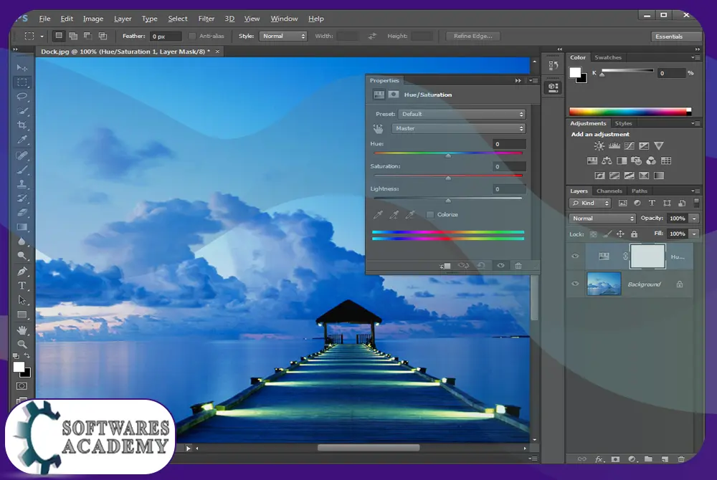Select the Zoom tool in toolbox
The height and width of the screenshot is (480, 717).
pyautogui.click(x=22, y=344)
